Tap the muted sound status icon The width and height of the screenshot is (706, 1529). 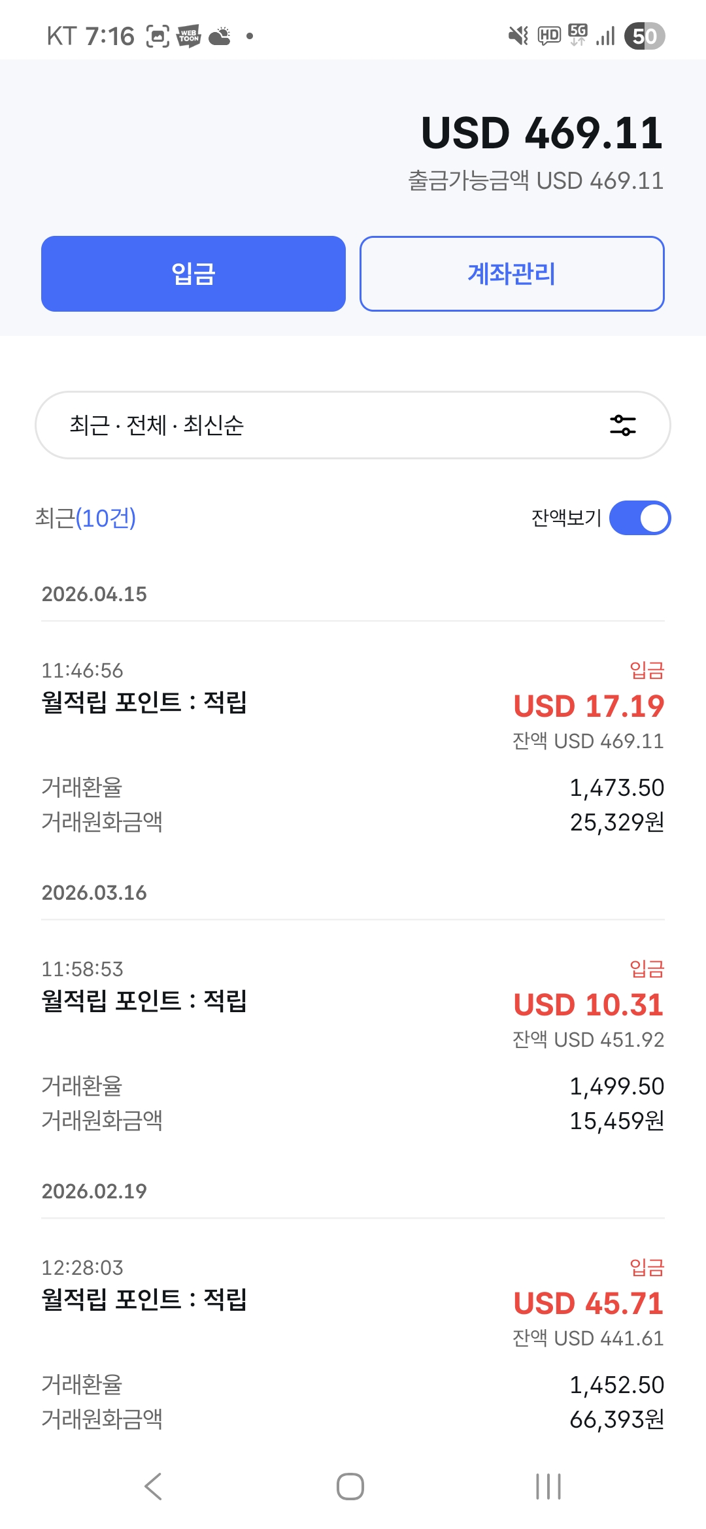point(518,36)
